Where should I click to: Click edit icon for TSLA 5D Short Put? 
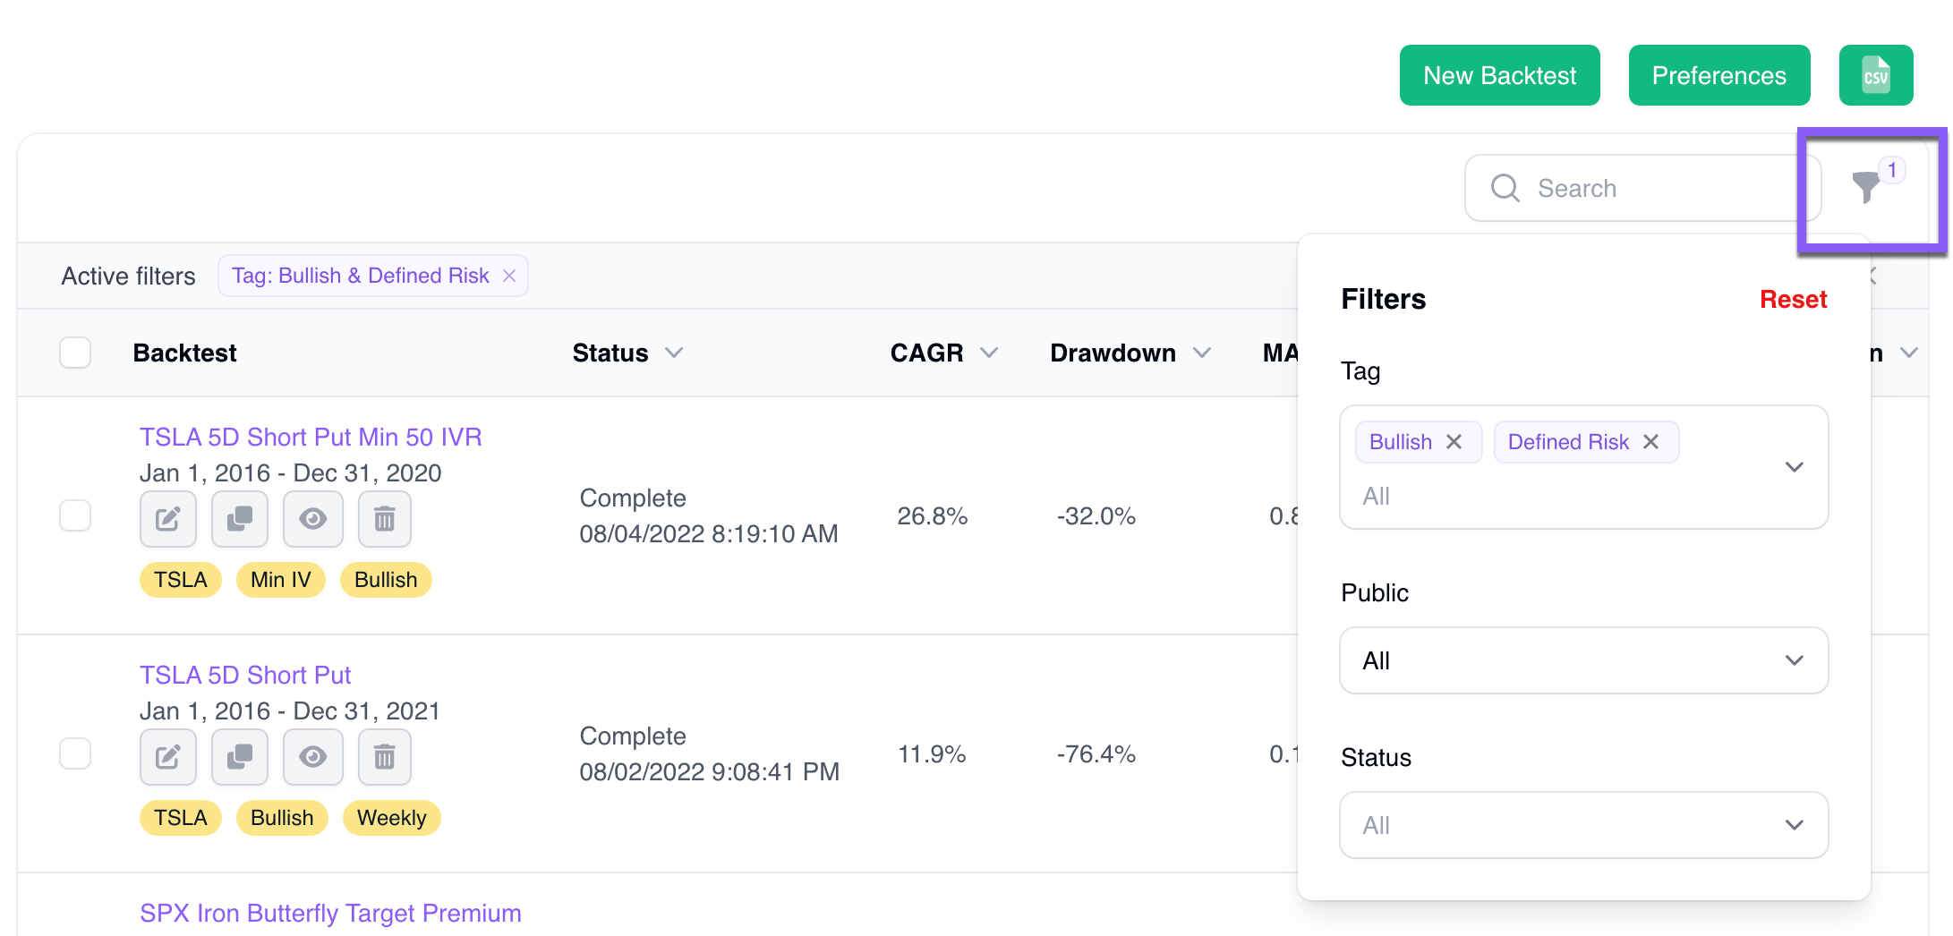(167, 757)
